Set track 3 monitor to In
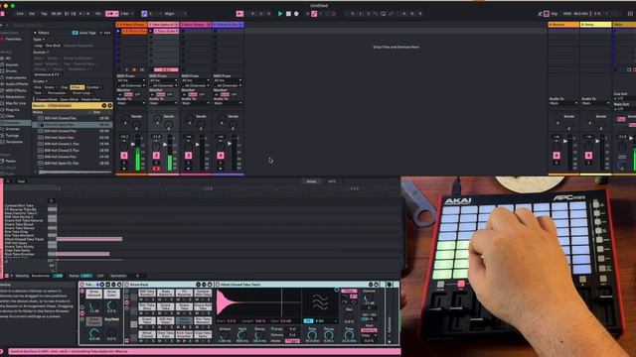The width and height of the screenshot is (636, 357). (184, 94)
